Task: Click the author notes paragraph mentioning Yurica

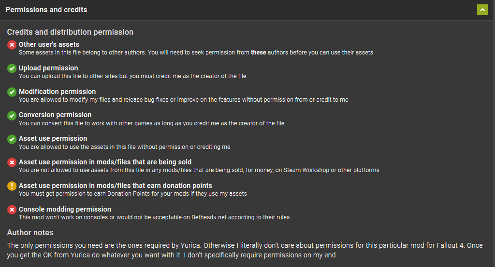Action: tap(245, 250)
